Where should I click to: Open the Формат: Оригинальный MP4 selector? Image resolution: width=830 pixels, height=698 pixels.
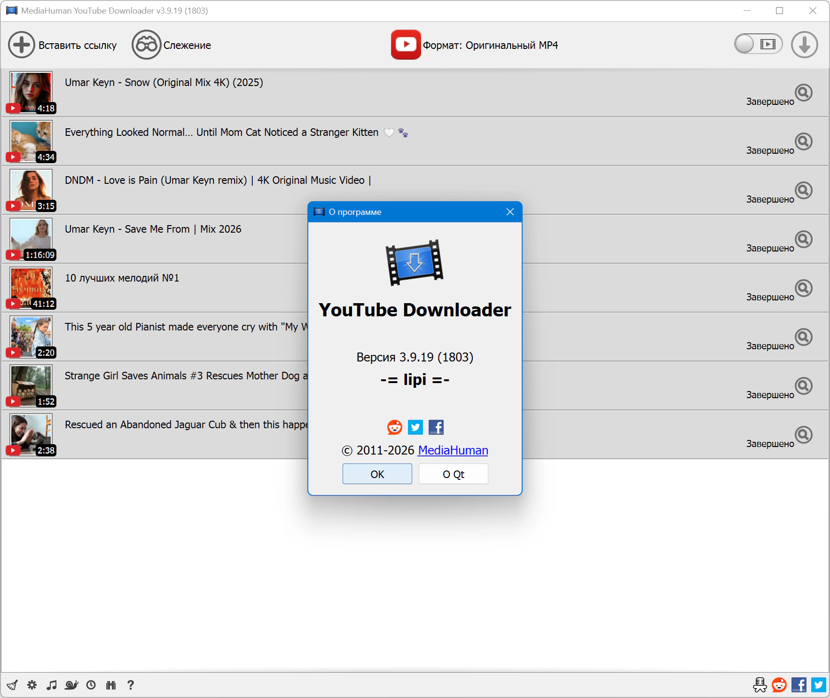(475, 45)
